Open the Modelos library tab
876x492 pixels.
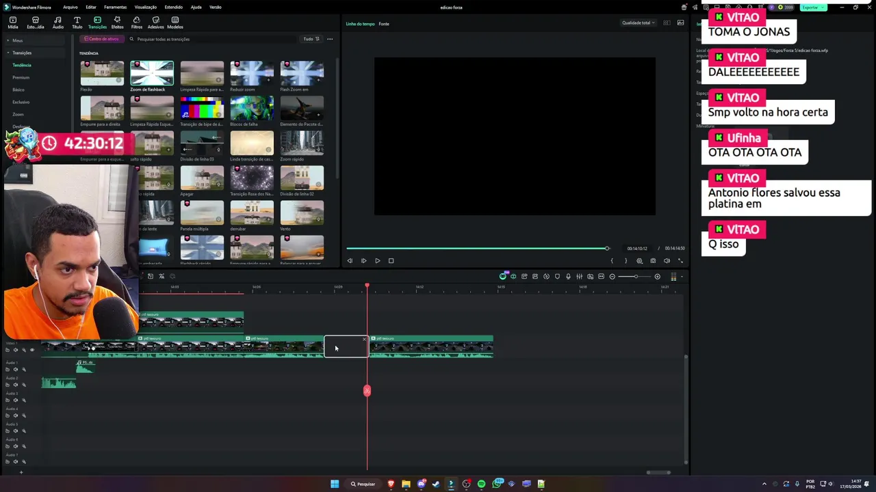(175, 23)
